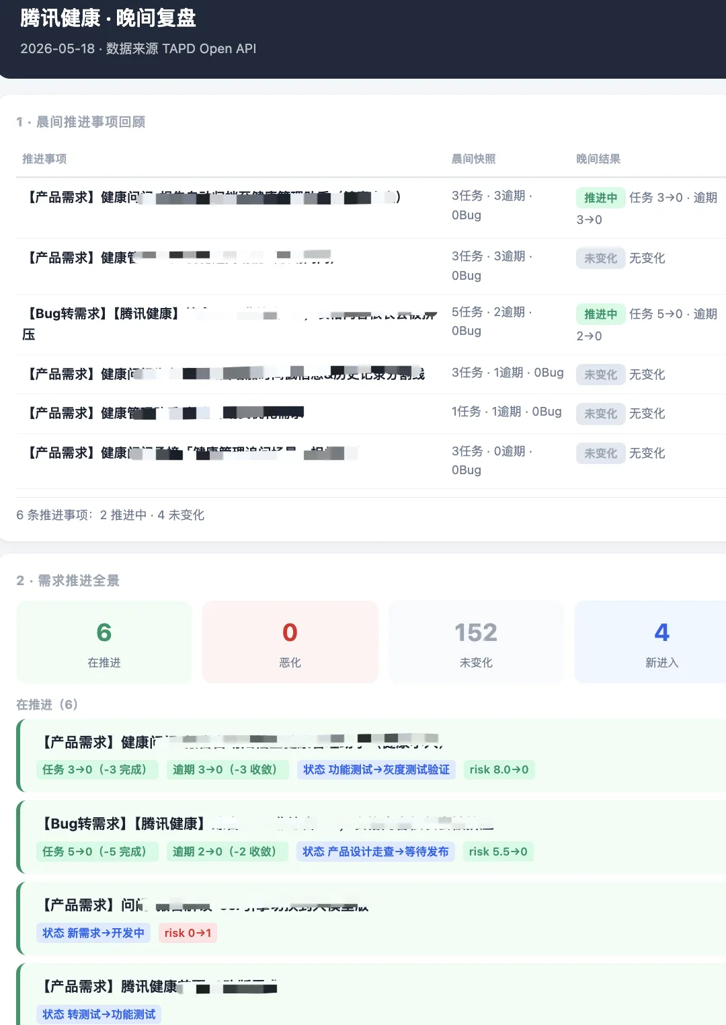Open the 【Bug转需求】【腾讯健康】 card in 在推进 list
Screen dimensions: 726x1025
click(372, 837)
